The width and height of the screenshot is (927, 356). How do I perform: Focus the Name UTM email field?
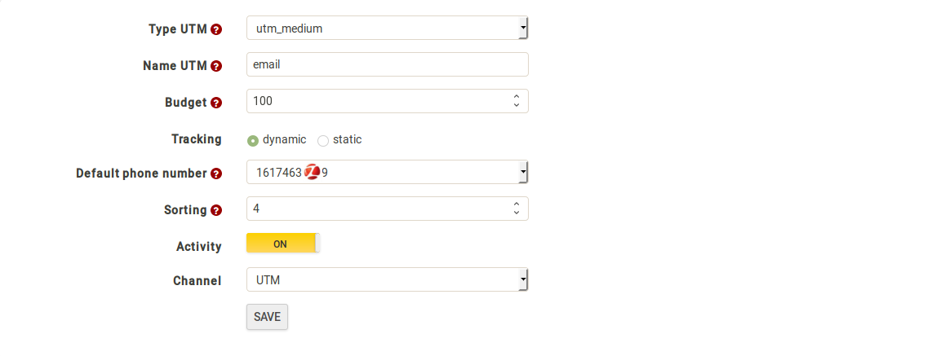pos(388,64)
